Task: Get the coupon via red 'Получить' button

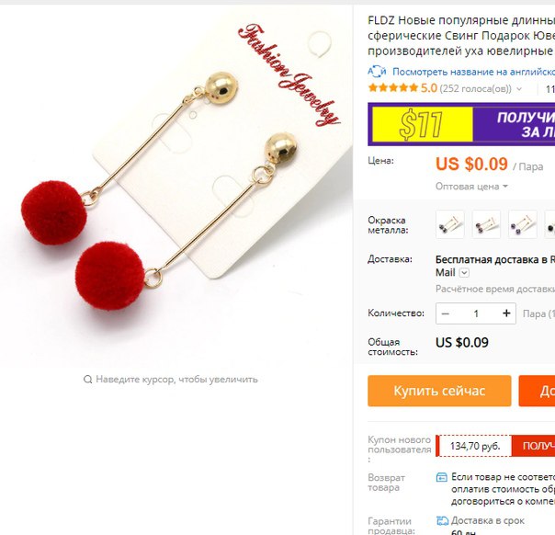Action: (x=534, y=446)
